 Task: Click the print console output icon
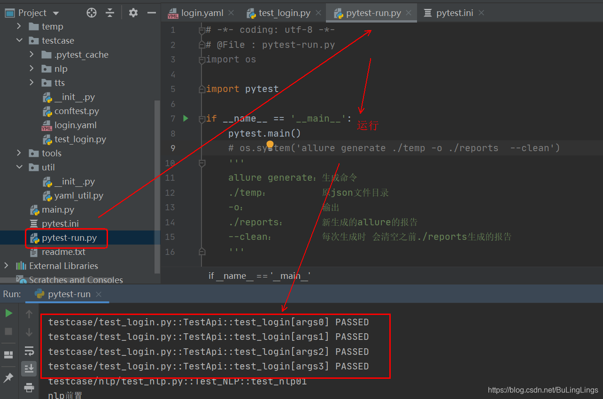click(29, 387)
